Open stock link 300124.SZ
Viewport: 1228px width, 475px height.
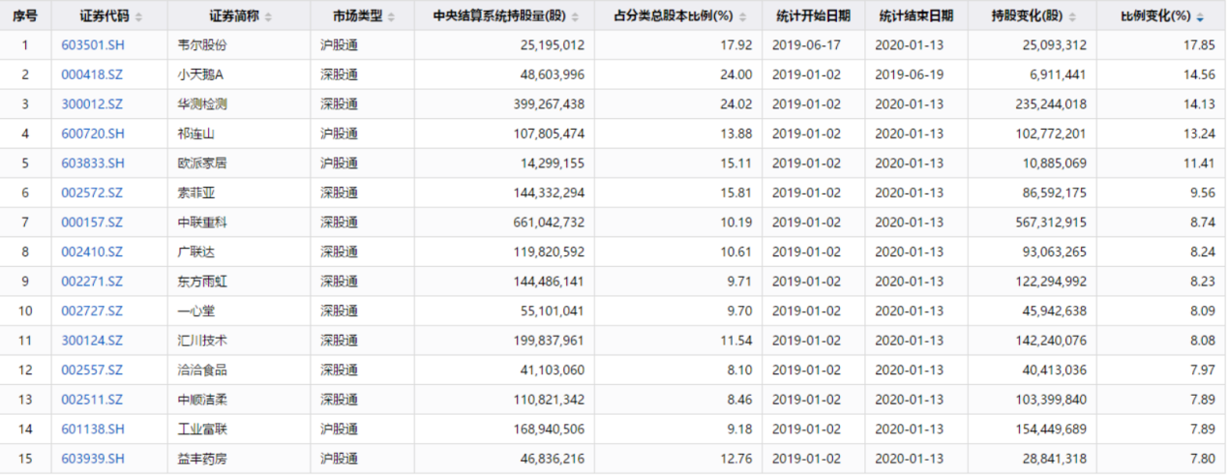(x=92, y=341)
